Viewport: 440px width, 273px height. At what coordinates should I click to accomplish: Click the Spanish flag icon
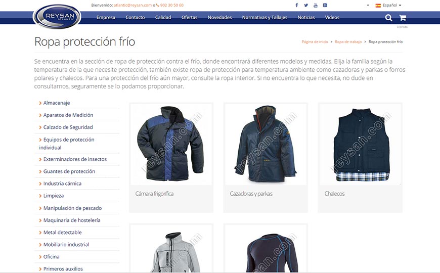click(x=378, y=6)
